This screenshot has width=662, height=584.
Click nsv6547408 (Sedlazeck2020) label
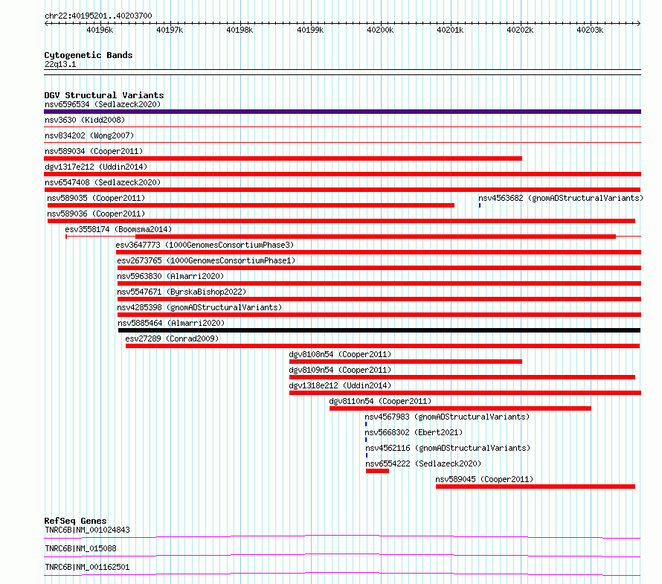[103, 182]
